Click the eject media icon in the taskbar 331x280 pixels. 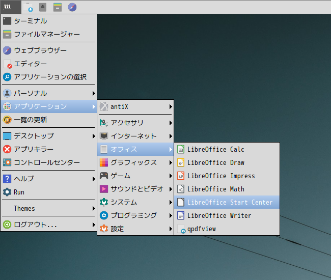43,8
